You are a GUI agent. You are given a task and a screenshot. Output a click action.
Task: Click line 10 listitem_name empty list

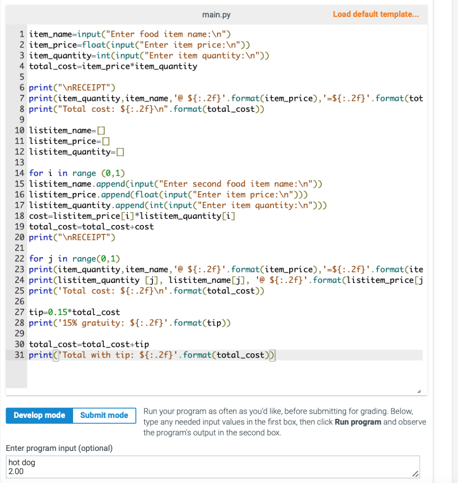[67, 131]
